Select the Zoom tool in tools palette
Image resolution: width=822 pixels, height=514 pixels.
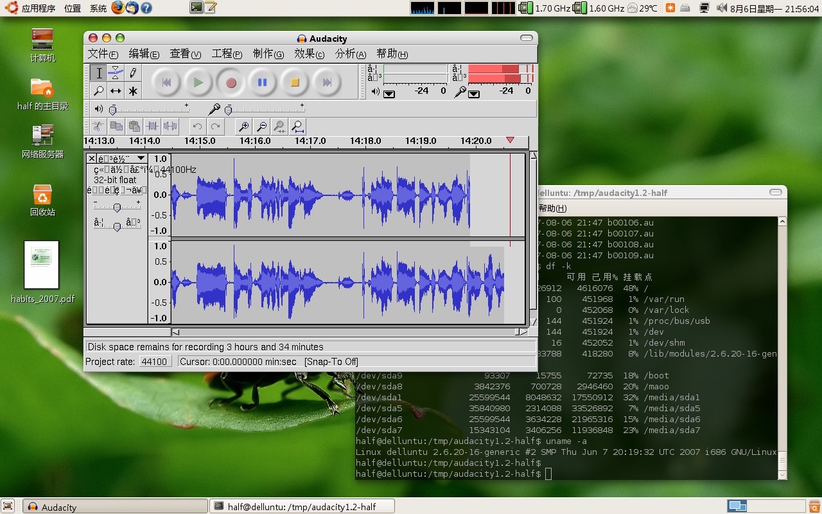(x=99, y=91)
